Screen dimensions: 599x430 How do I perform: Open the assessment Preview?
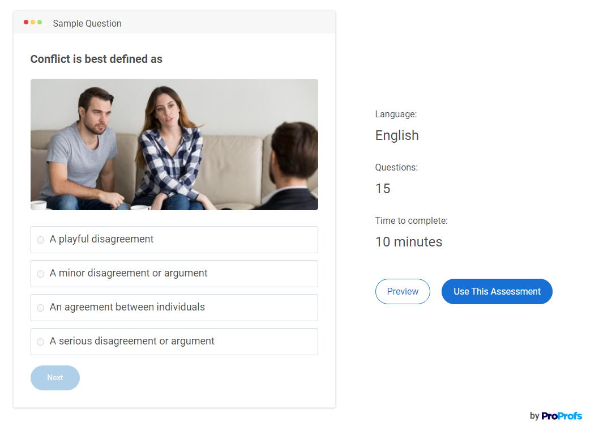click(x=403, y=291)
